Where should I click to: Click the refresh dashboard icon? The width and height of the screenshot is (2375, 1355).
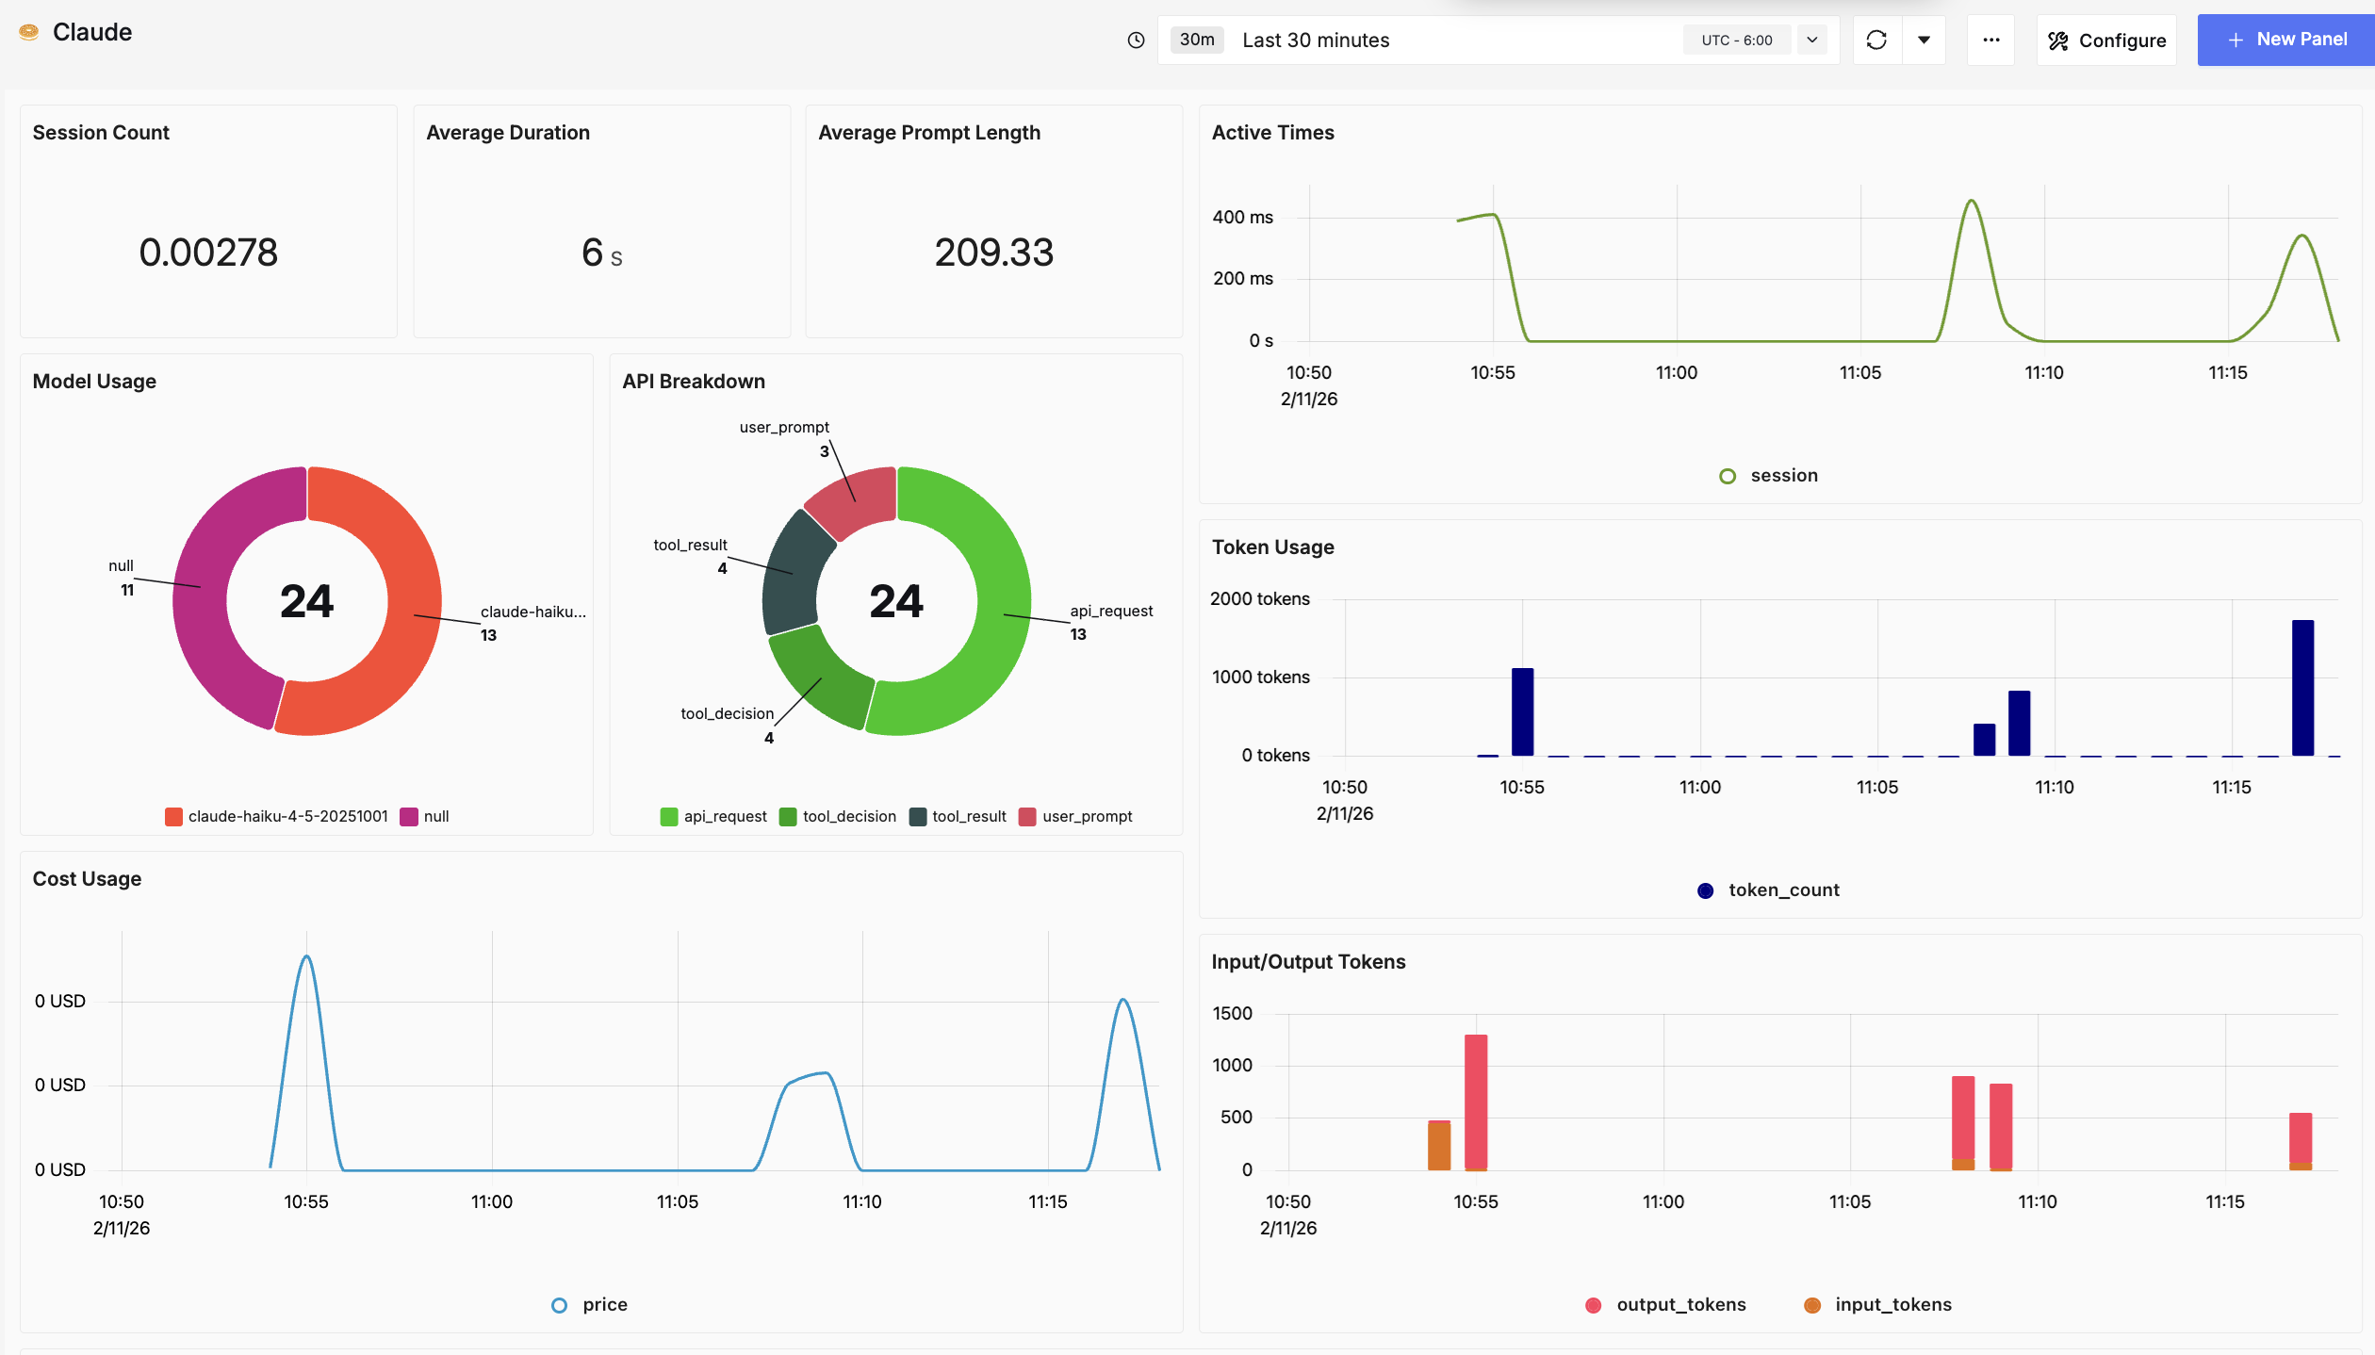click(1876, 41)
